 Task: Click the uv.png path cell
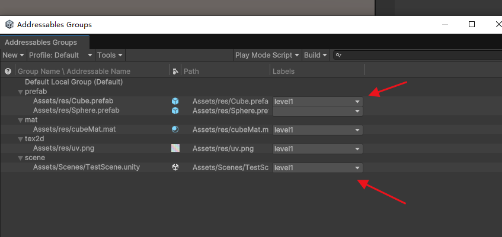223,148
